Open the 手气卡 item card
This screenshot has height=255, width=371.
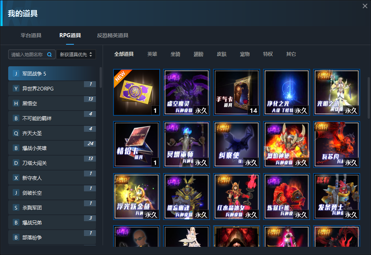pyautogui.click(x=237, y=92)
